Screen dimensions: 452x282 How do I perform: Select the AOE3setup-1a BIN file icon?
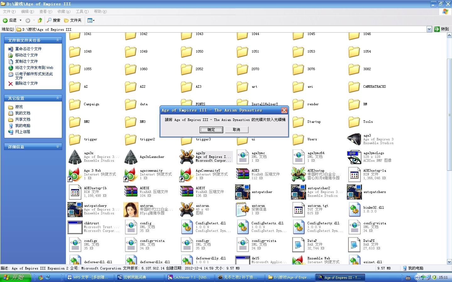point(354,175)
